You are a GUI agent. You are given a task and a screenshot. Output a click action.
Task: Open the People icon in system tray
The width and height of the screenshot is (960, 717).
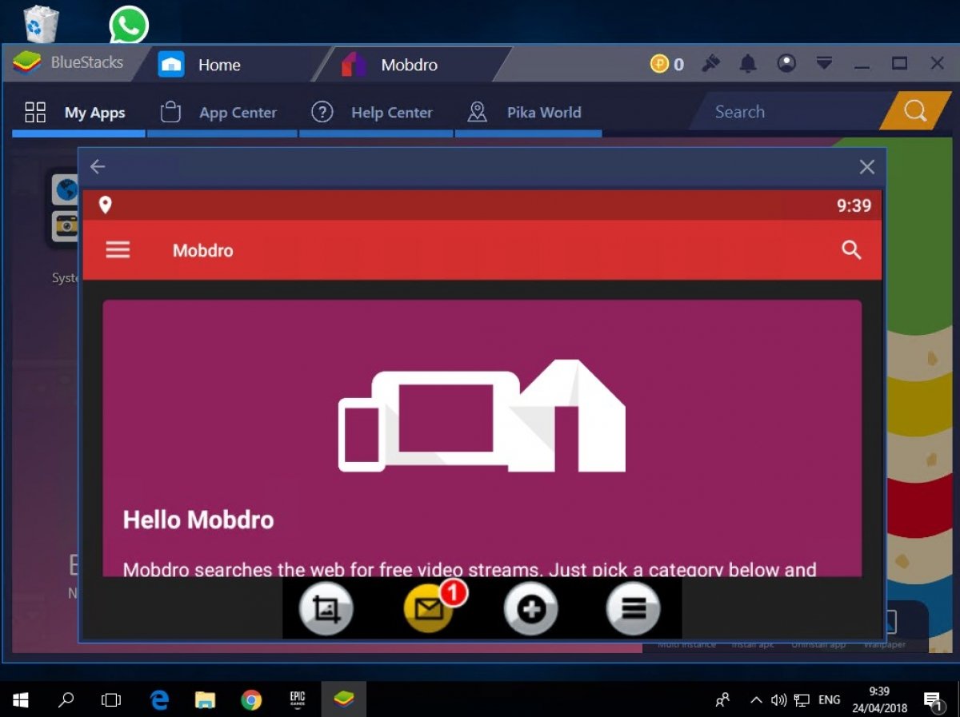point(723,700)
